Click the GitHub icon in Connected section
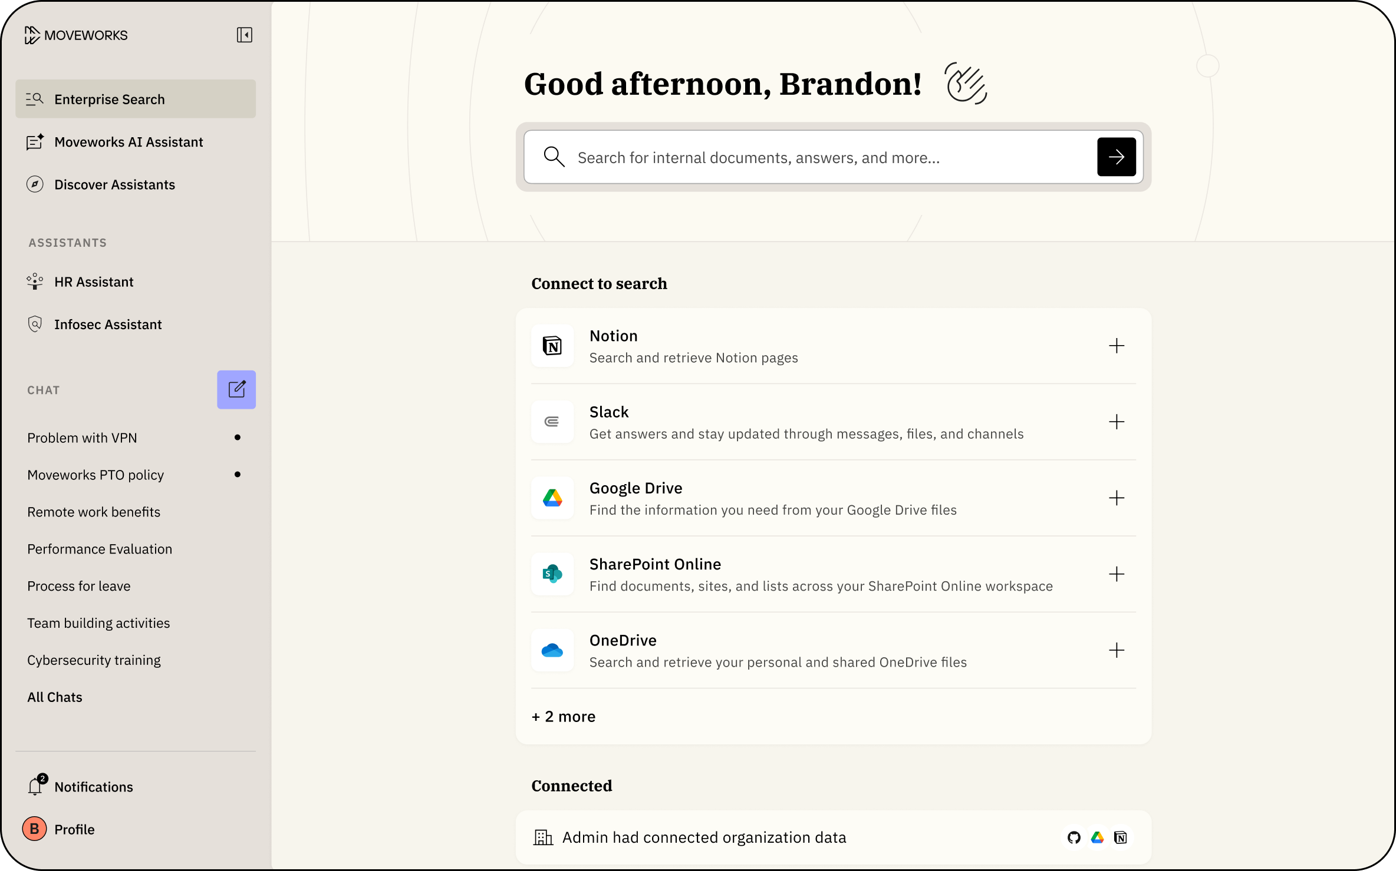The height and width of the screenshot is (871, 1396). pyautogui.click(x=1074, y=837)
